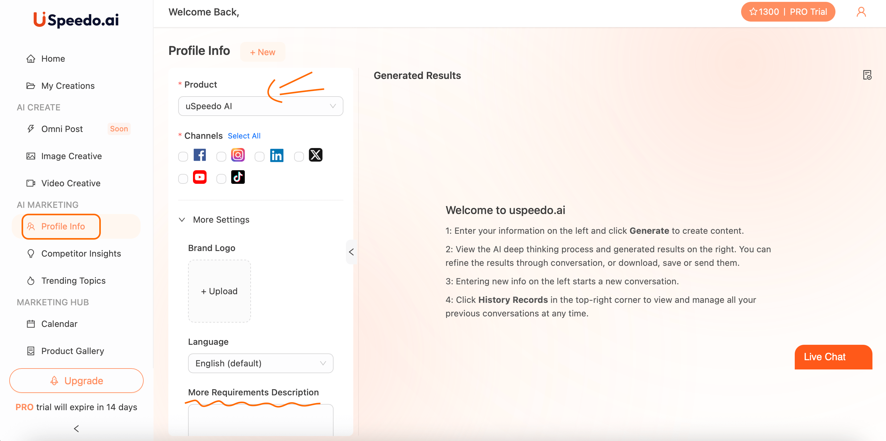View Trending Topics
Screen dimensions: 886x441
pos(73,280)
